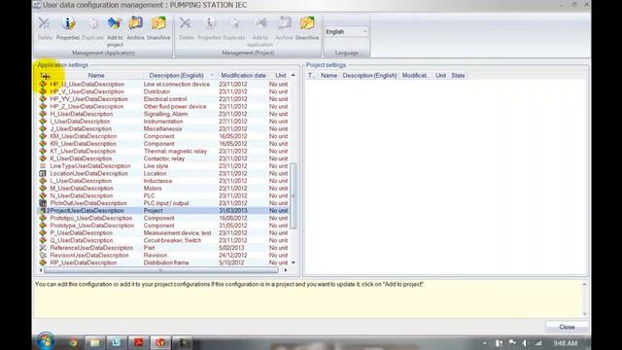Click Duplicate in Management (Project) group
The width and height of the screenshot is (622, 350).
233,28
